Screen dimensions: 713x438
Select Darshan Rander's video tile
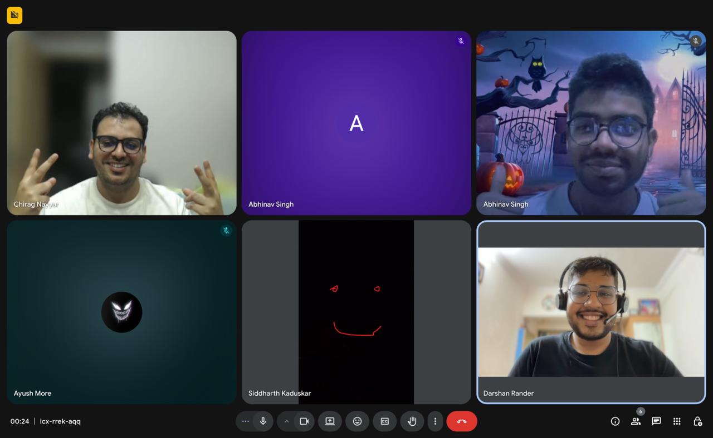pyautogui.click(x=591, y=311)
